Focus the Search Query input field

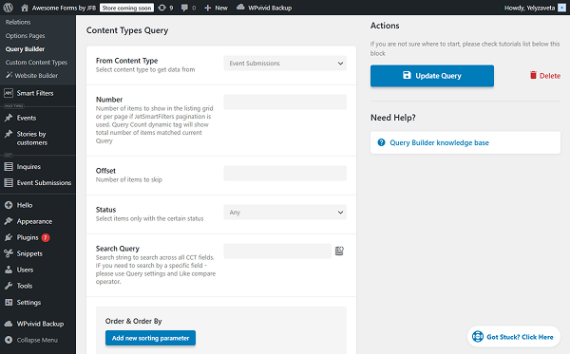pyautogui.click(x=277, y=251)
